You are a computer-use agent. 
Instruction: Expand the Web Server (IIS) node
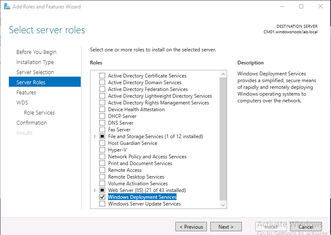(95, 190)
